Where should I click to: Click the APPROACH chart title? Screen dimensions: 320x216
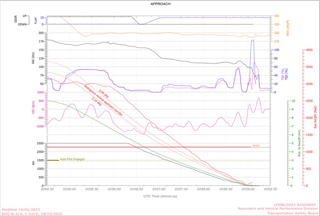click(160, 4)
